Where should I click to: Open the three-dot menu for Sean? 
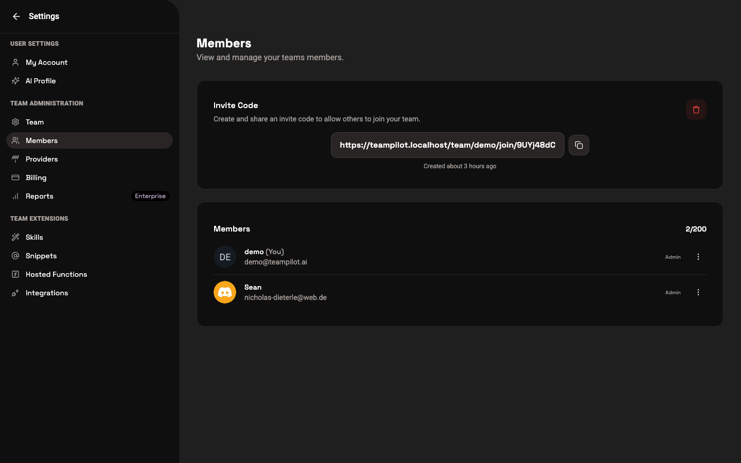tap(698, 292)
